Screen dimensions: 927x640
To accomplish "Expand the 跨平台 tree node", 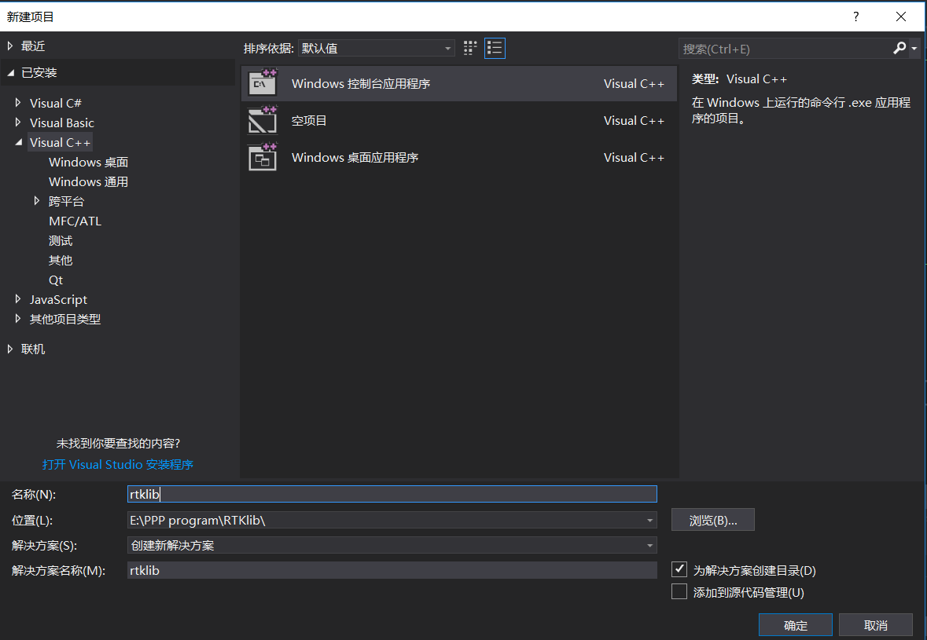I will 36,201.
